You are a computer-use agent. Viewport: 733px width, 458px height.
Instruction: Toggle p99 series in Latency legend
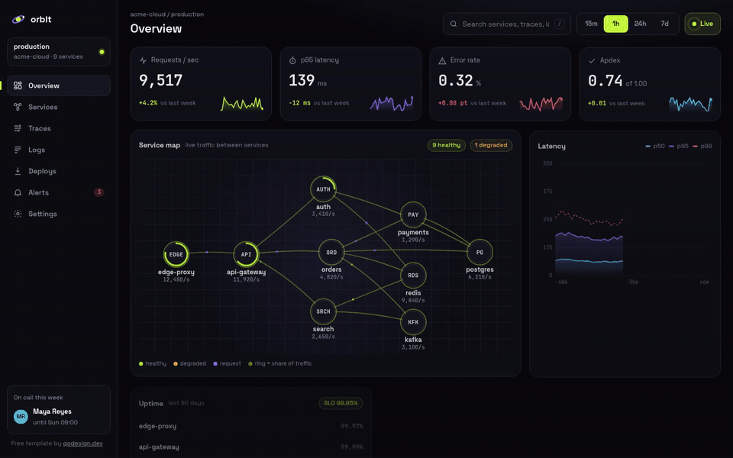point(702,147)
